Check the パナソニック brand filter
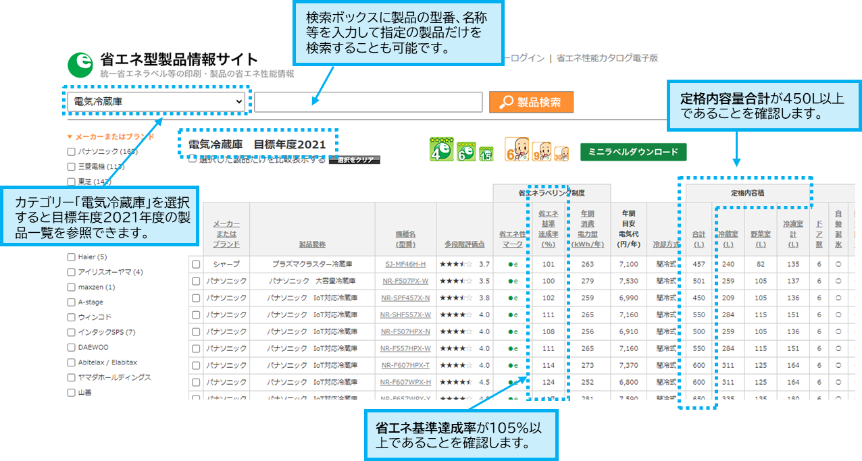862x461 pixels. point(71,152)
